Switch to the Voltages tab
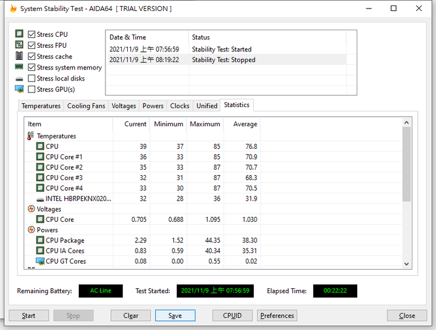This screenshot has height=330, width=436. click(124, 106)
